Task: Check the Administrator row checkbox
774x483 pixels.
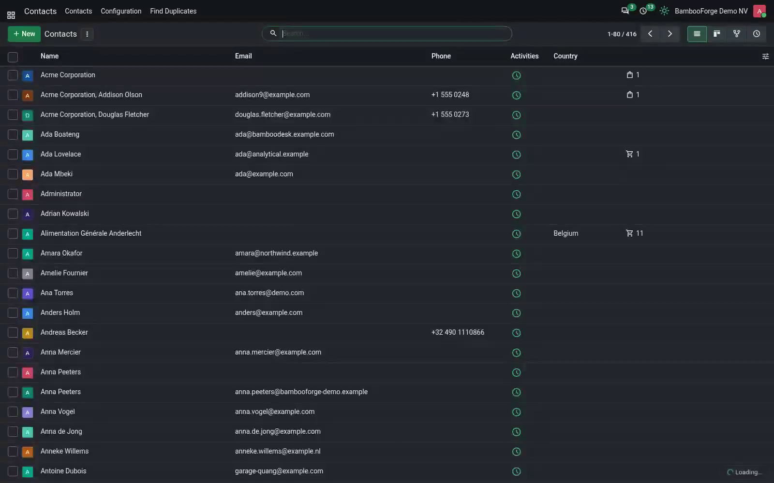Action: click(13, 194)
